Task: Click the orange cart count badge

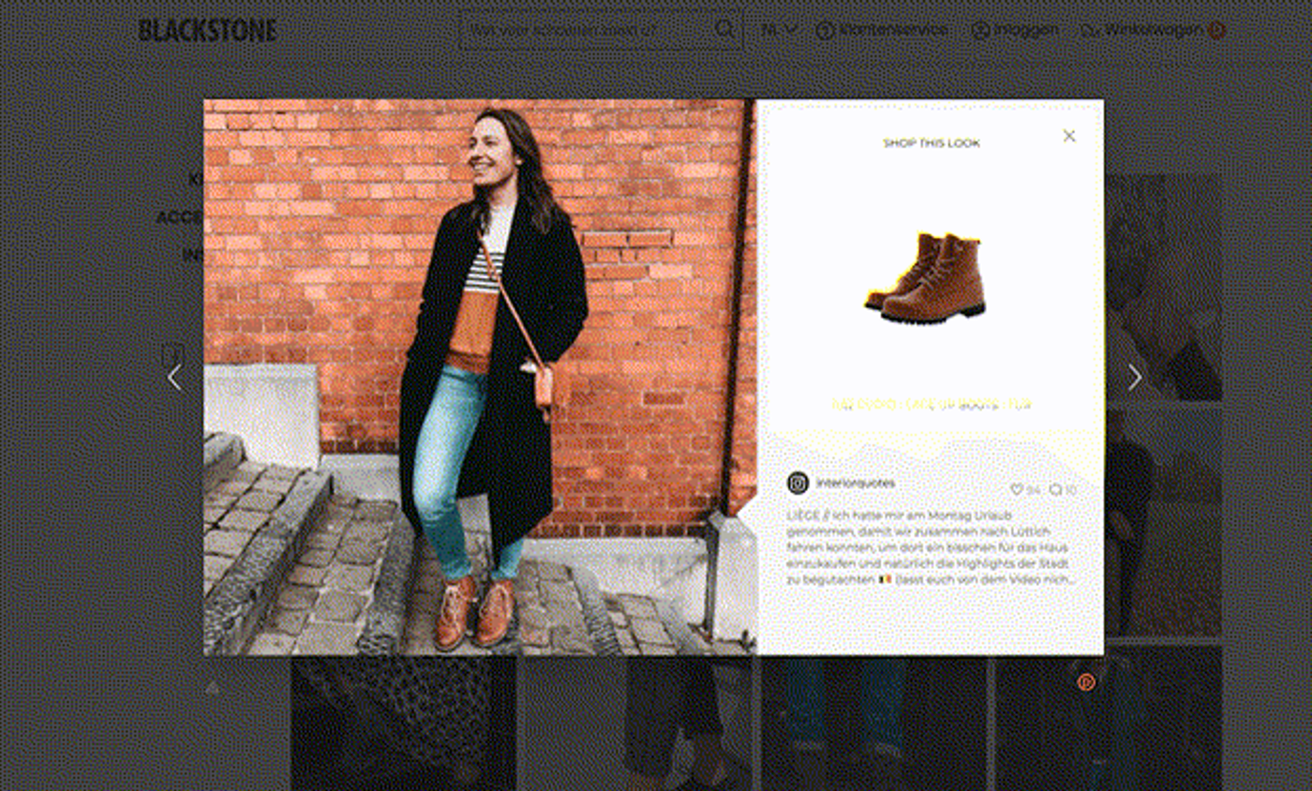Action: point(1216,30)
